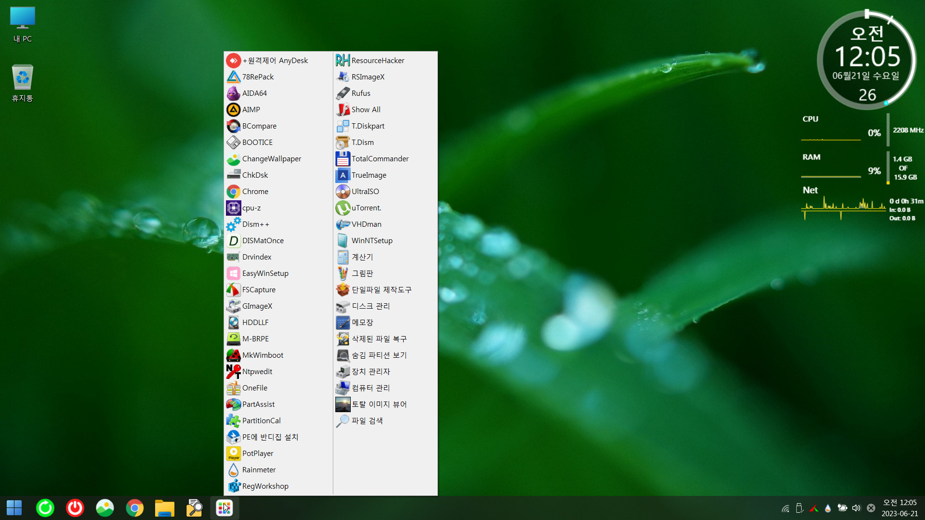Image resolution: width=925 pixels, height=520 pixels.
Task: Open the ResourceHacker RH icon
Action: point(343,61)
